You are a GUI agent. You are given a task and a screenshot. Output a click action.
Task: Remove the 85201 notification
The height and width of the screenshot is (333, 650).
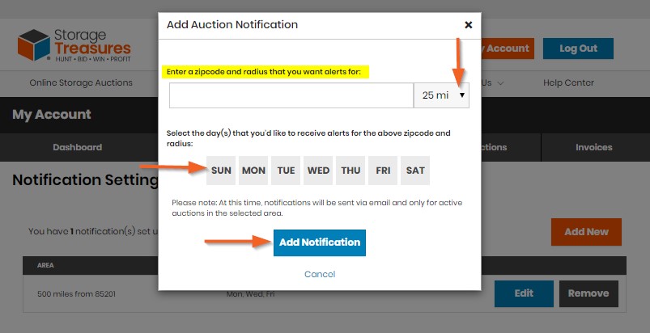(588, 293)
